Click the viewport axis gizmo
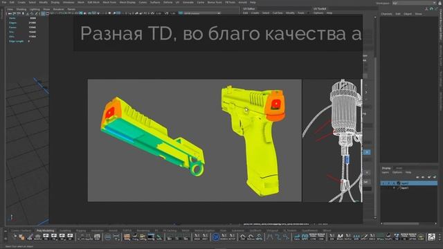The image size is (443, 249). point(11,217)
